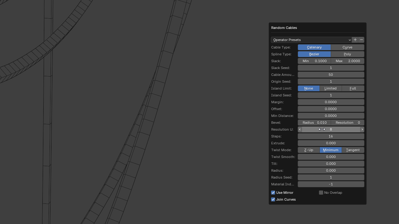Choose Z-Up twist mode

(x=309, y=150)
